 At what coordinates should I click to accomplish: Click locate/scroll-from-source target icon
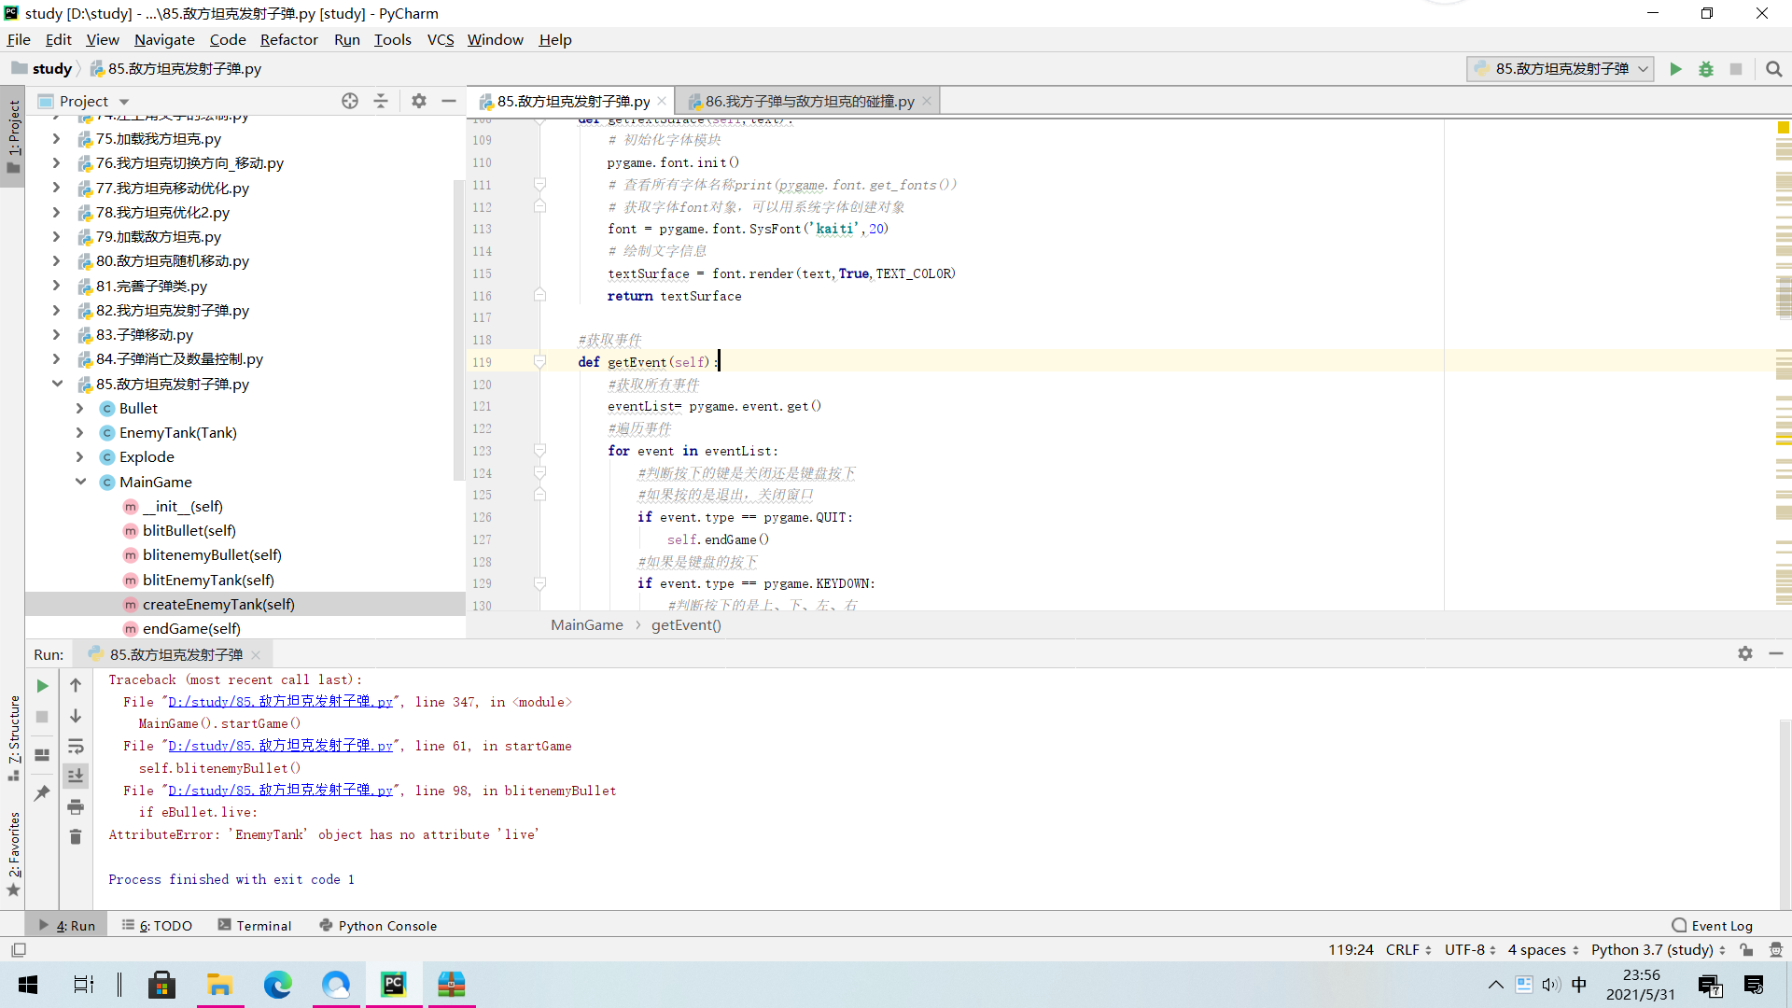(x=350, y=101)
